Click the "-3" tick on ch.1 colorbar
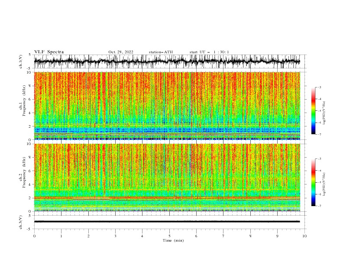The image size is (343, 265). 319,87
